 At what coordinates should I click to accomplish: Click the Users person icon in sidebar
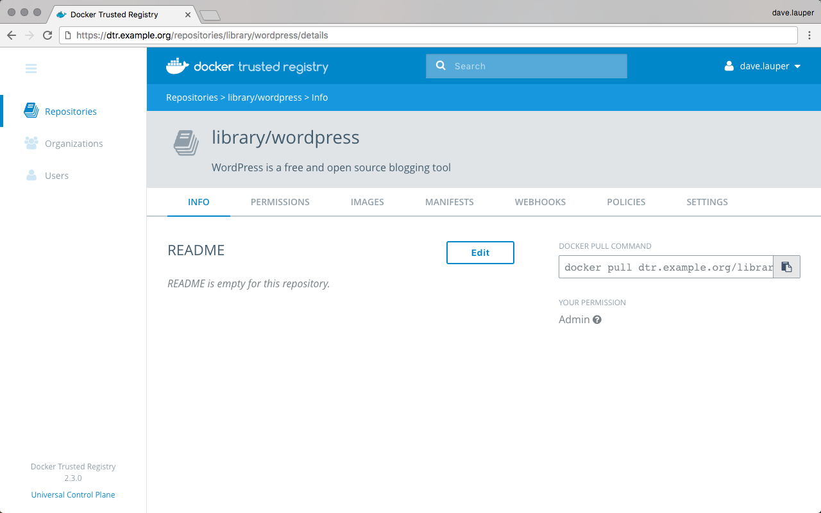(31, 175)
